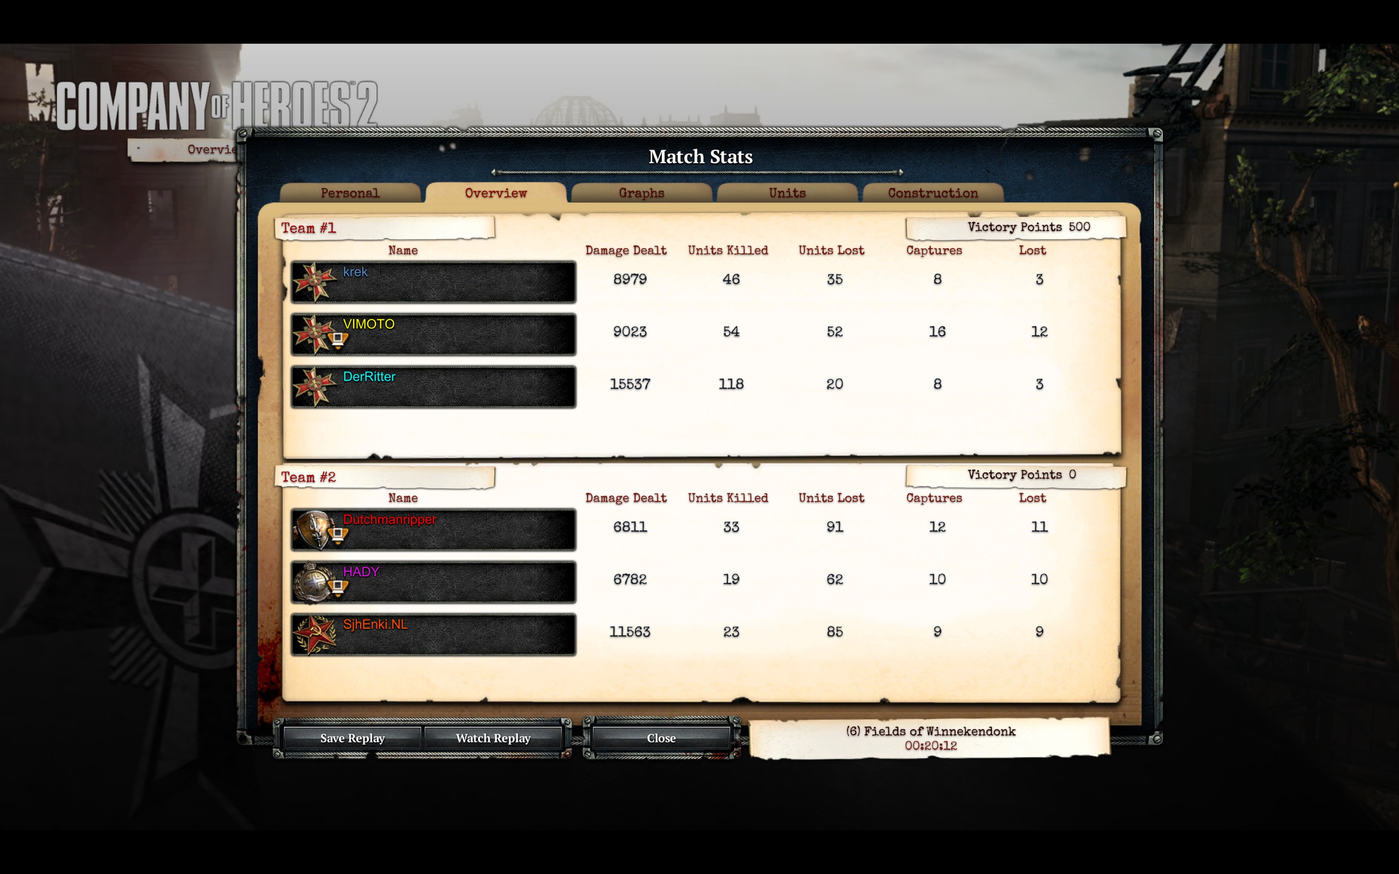The width and height of the screenshot is (1399, 874).
Task: Select the Overview tab
Action: click(496, 192)
